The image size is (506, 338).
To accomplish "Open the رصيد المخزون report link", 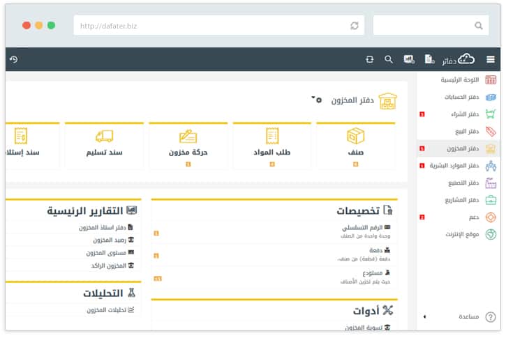I will (107, 240).
